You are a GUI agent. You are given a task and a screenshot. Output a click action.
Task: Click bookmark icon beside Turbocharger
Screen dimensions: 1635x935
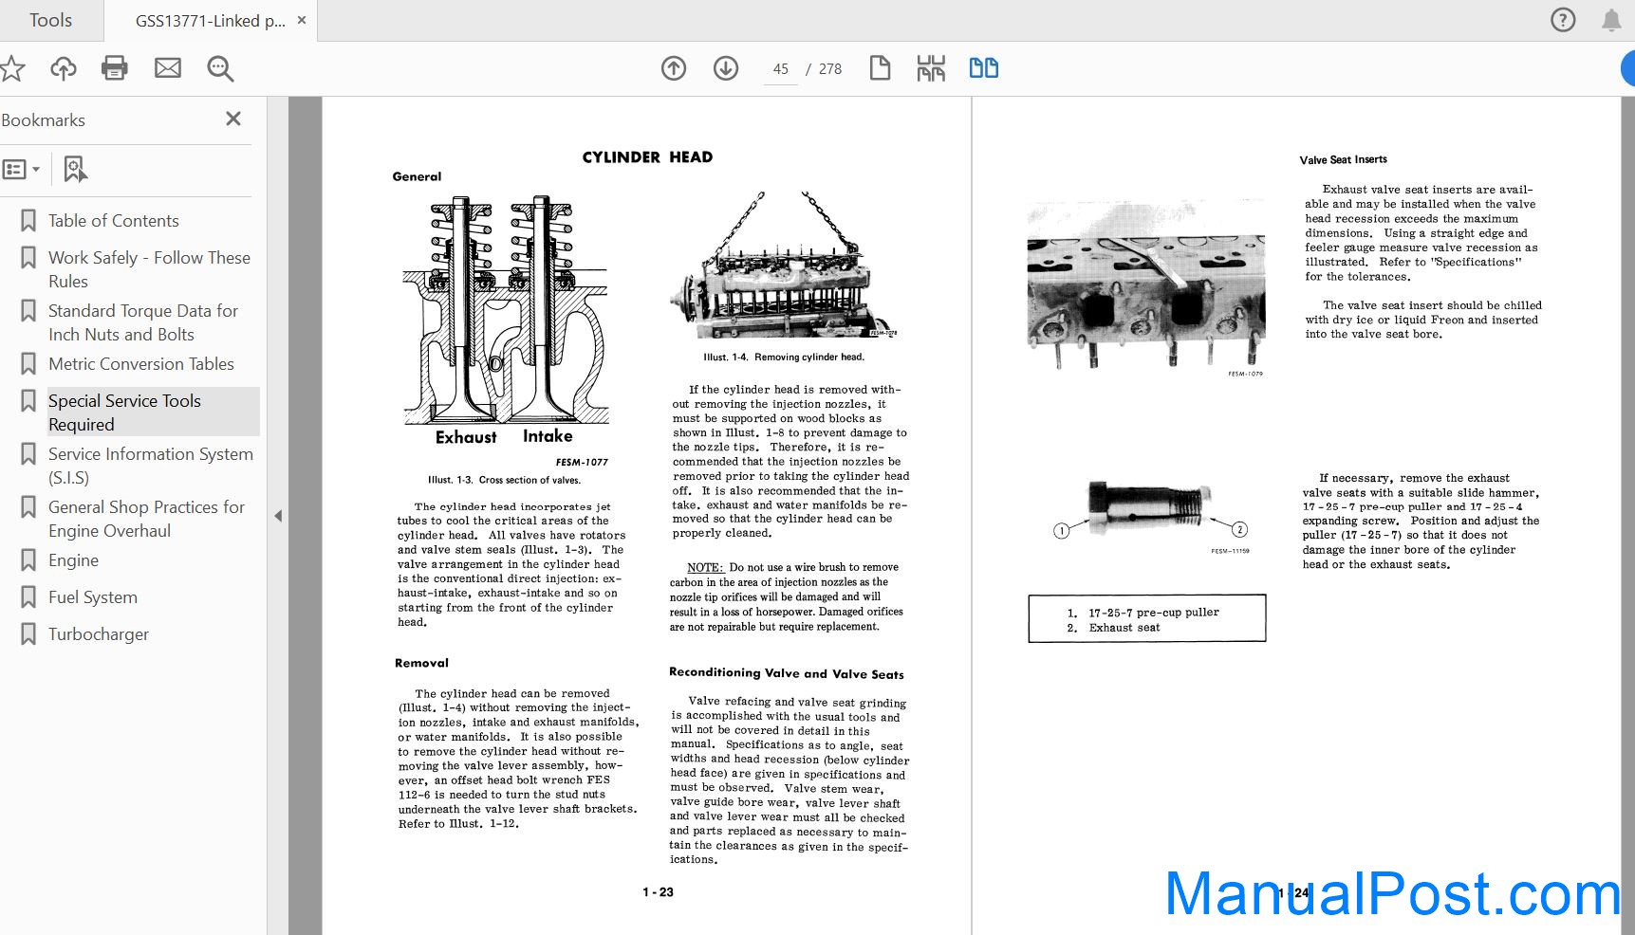28,634
